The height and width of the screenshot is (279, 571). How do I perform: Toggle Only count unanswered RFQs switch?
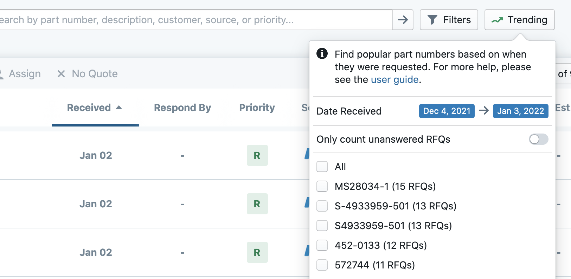(538, 139)
